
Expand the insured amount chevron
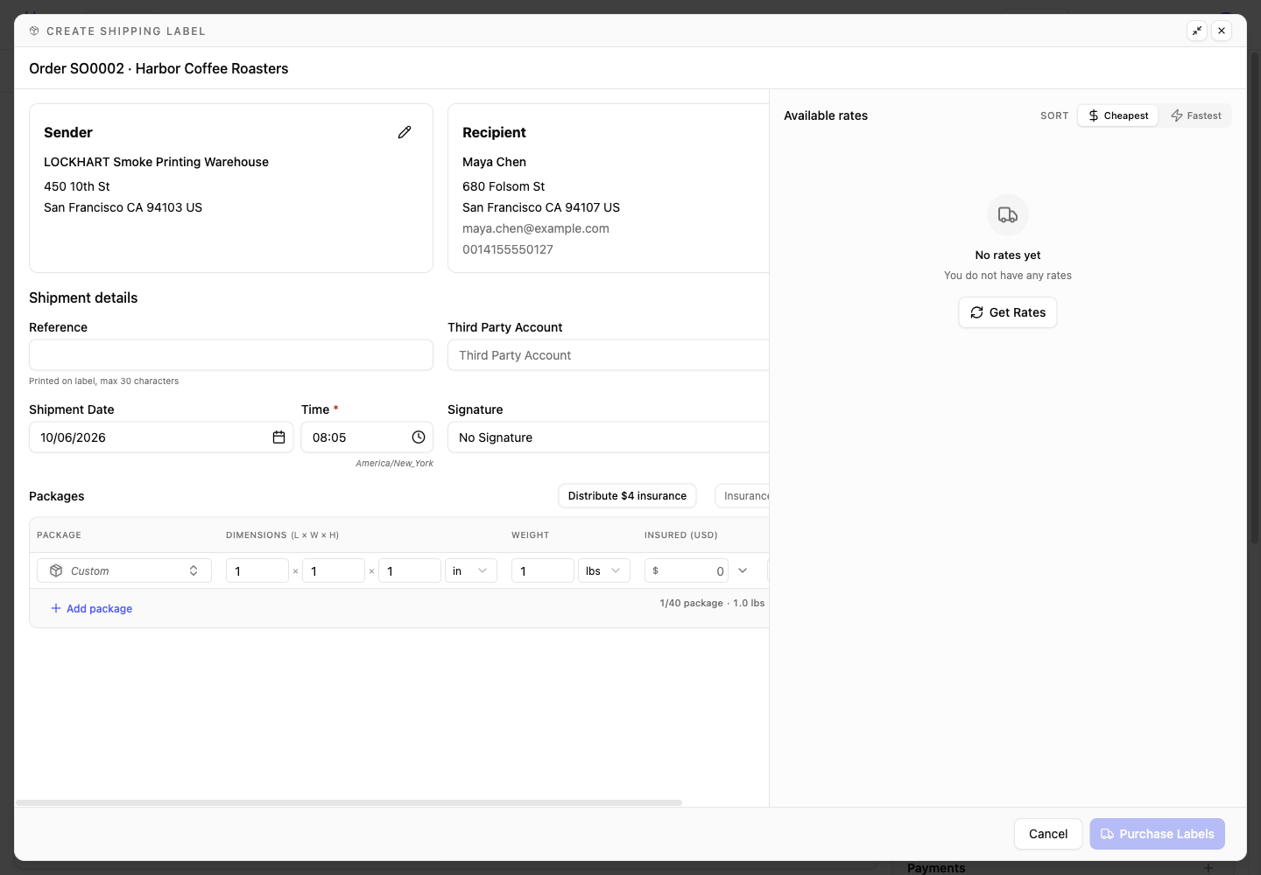[743, 570]
